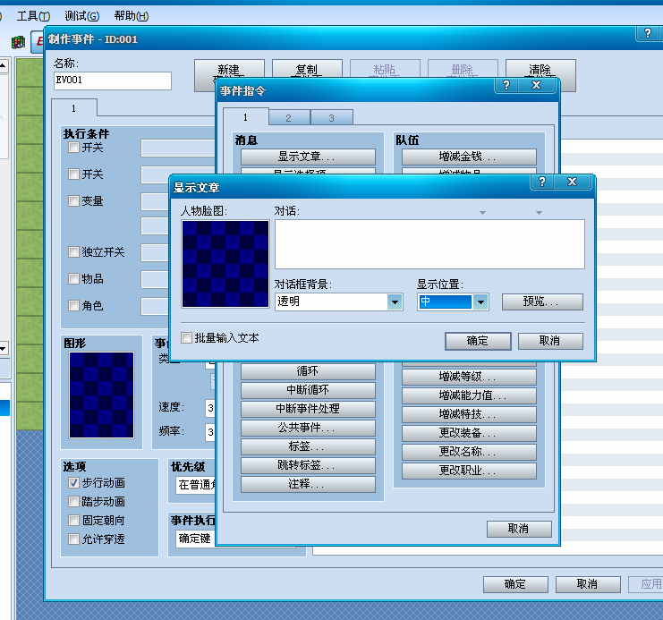Click 取消 in 显示文章 dialog
Viewport: 663px width, 620px height.
point(550,341)
